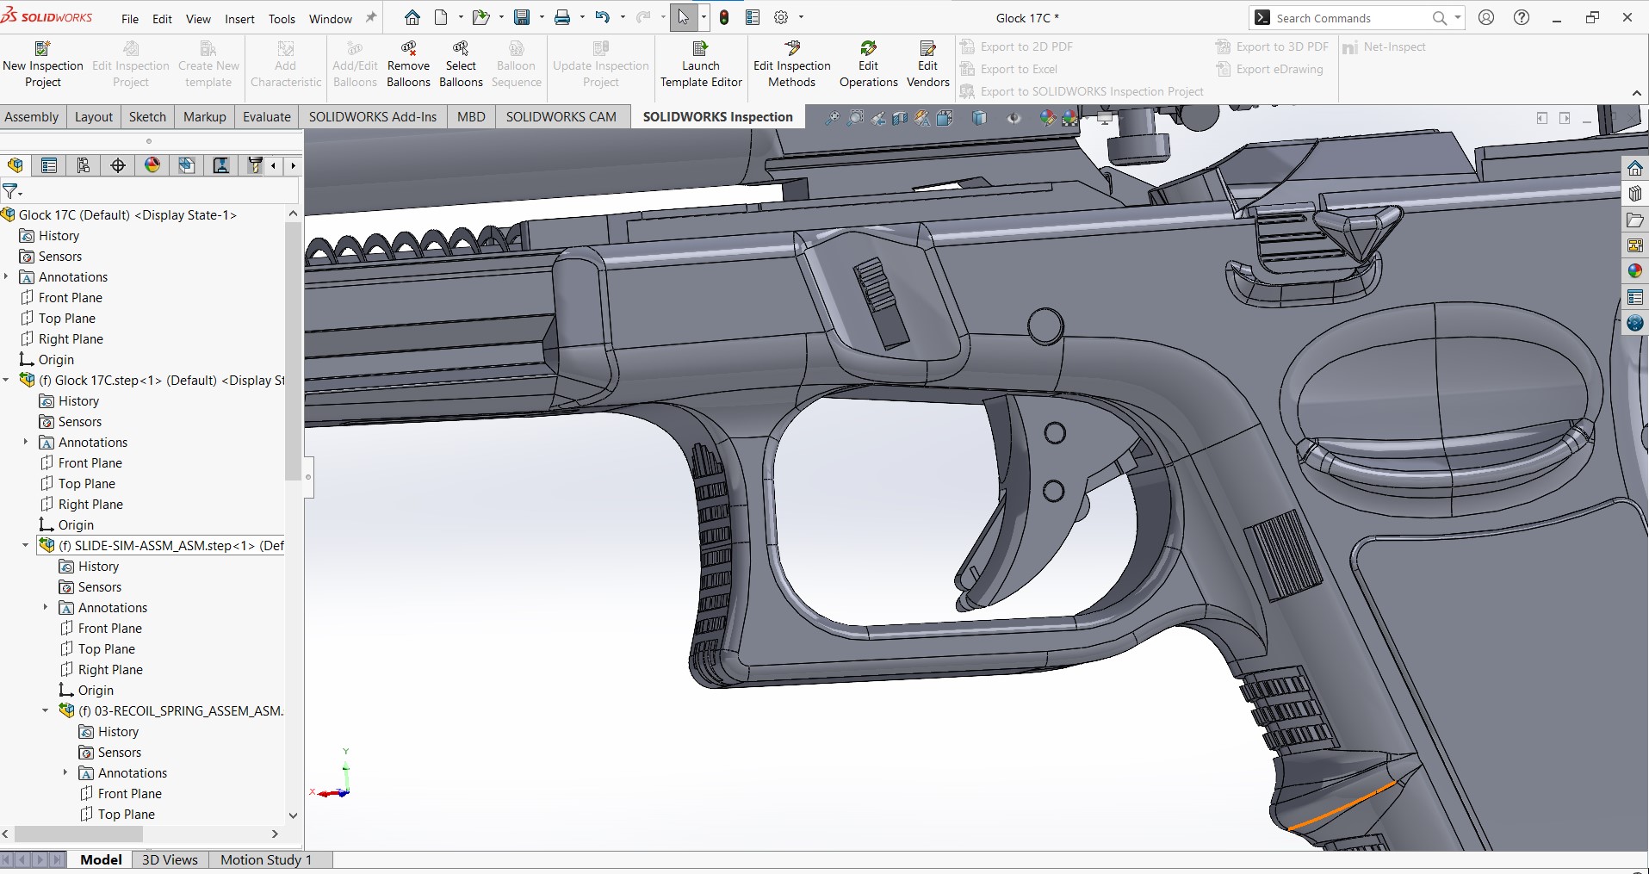
Task: Click the View Orientation cube icon
Action: pyautogui.click(x=945, y=118)
